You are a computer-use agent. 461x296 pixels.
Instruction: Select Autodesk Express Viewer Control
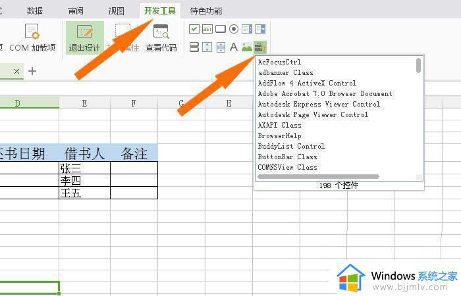tap(319, 104)
